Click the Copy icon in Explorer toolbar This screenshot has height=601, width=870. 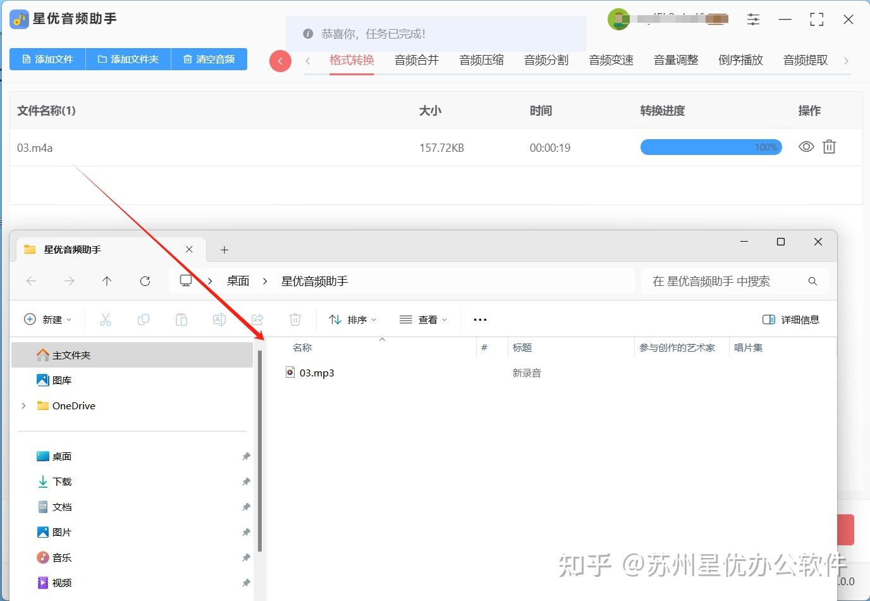(144, 319)
